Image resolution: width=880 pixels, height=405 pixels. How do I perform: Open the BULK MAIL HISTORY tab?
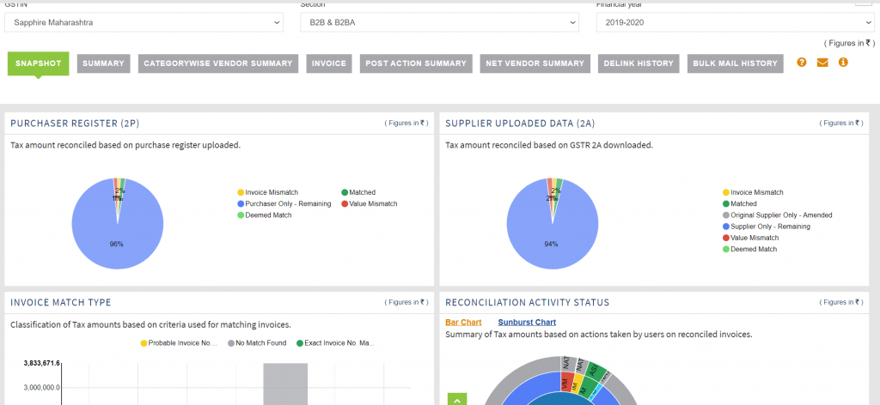click(736, 63)
